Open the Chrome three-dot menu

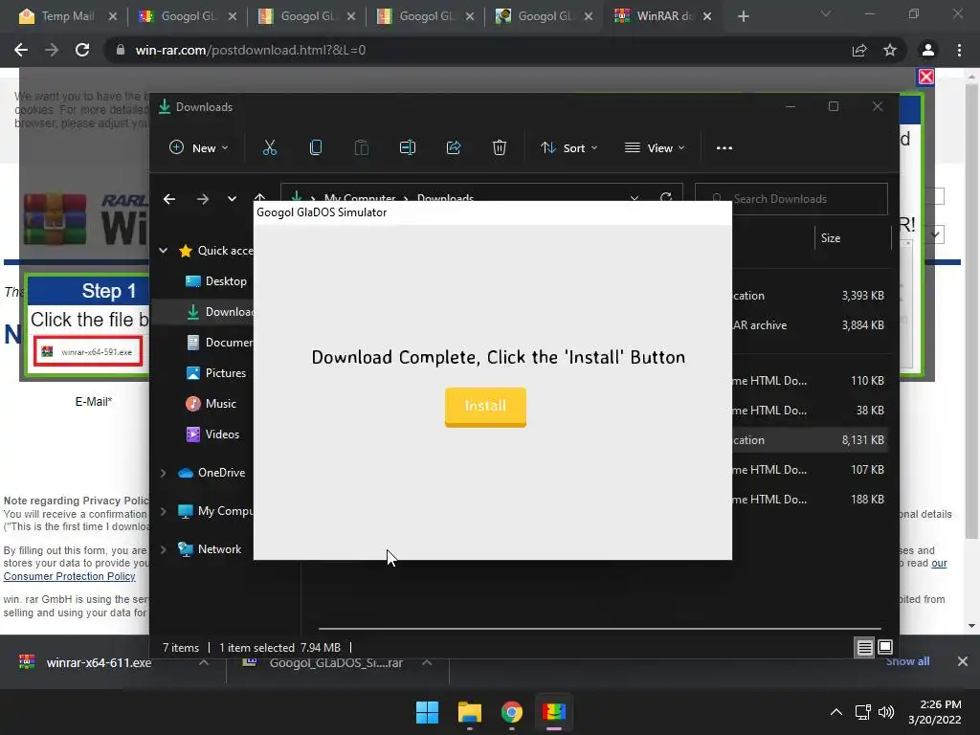959,50
